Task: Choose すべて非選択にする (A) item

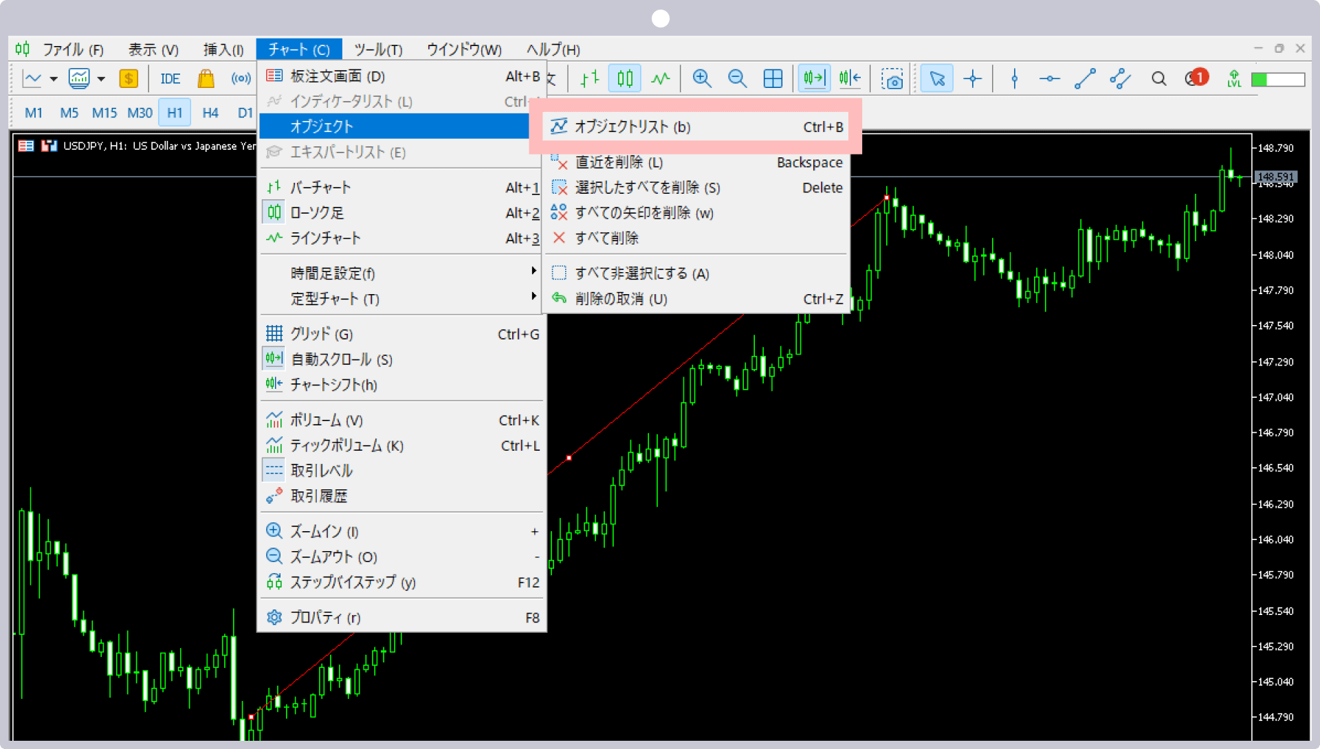Action: coord(695,273)
